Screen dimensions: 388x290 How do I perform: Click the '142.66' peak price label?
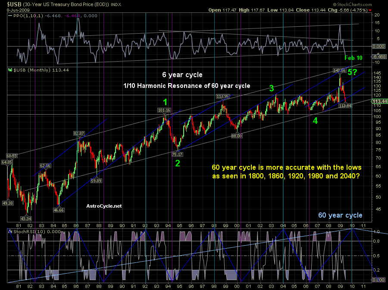pos(339,71)
